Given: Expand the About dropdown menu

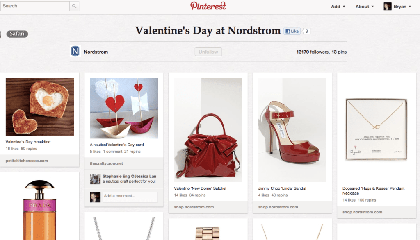Looking at the screenshot, I should tap(363, 6).
